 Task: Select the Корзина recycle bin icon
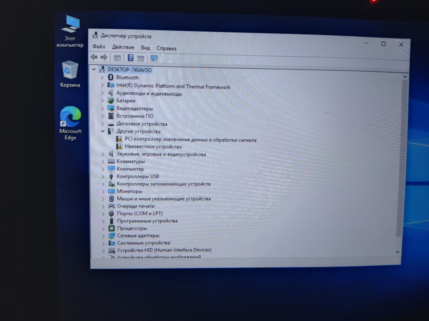point(70,74)
